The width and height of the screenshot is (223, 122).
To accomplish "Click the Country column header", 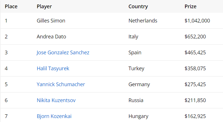I will pyautogui.click(x=138, y=7).
